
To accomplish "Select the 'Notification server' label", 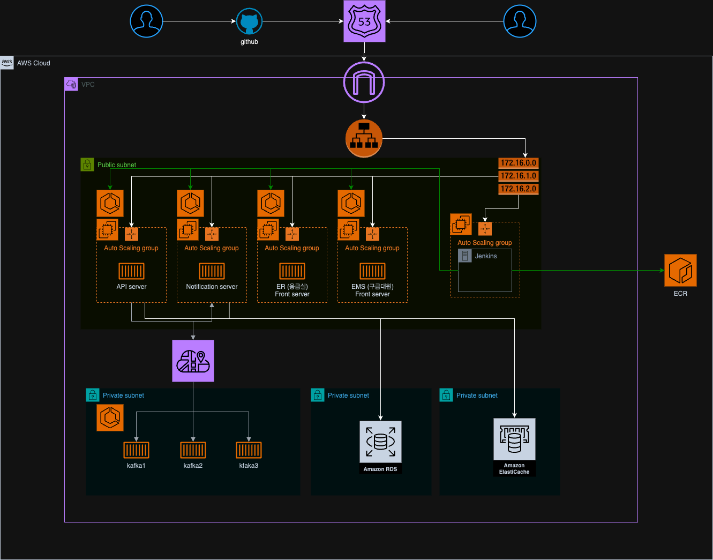I will pyautogui.click(x=212, y=287).
